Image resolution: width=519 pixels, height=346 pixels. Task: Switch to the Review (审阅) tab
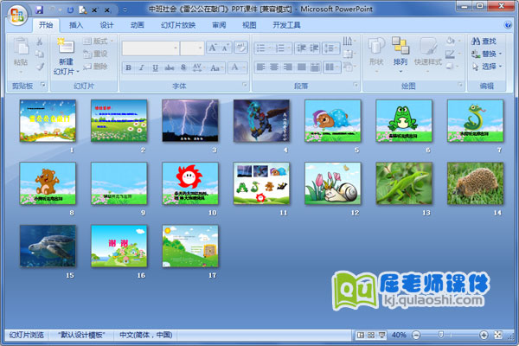219,25
